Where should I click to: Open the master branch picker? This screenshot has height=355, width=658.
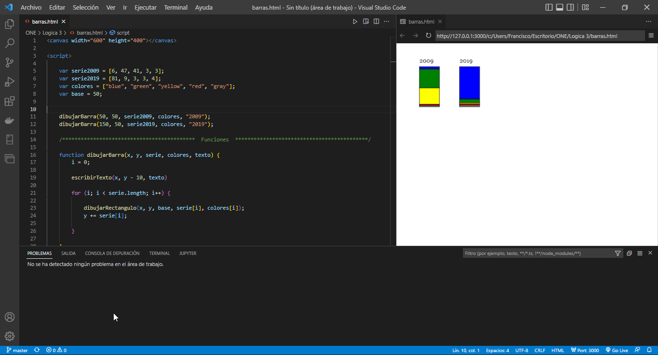[x=17, y=350]
